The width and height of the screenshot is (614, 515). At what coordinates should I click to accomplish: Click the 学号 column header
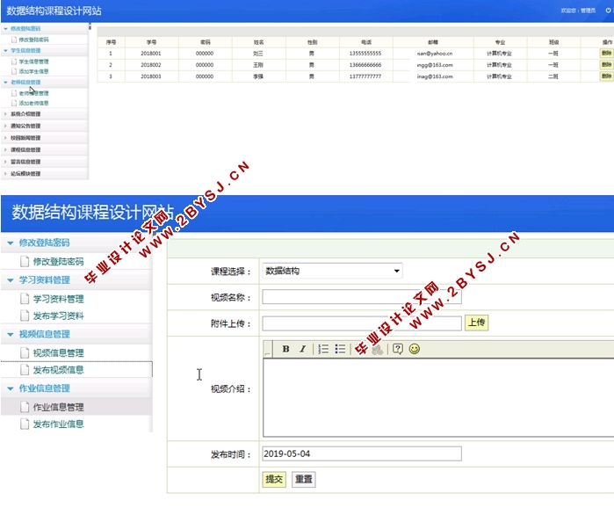click(x=152, y=42)
